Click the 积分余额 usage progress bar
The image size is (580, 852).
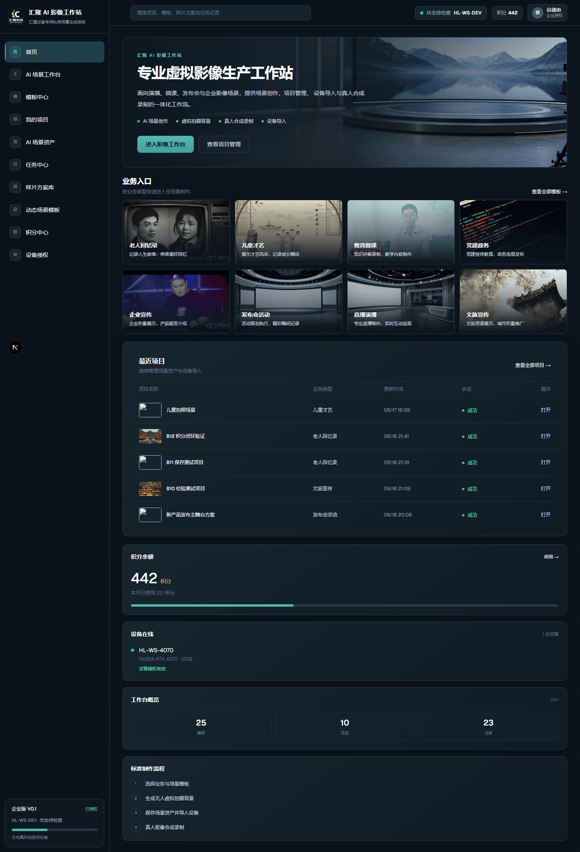tap(345, 605)
